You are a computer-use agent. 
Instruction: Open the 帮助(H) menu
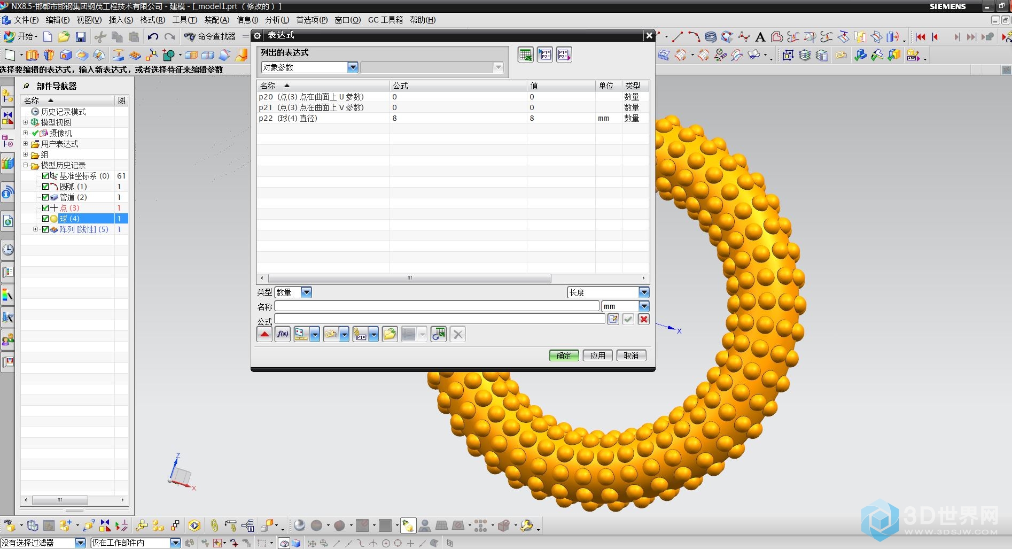click(423, 20)
